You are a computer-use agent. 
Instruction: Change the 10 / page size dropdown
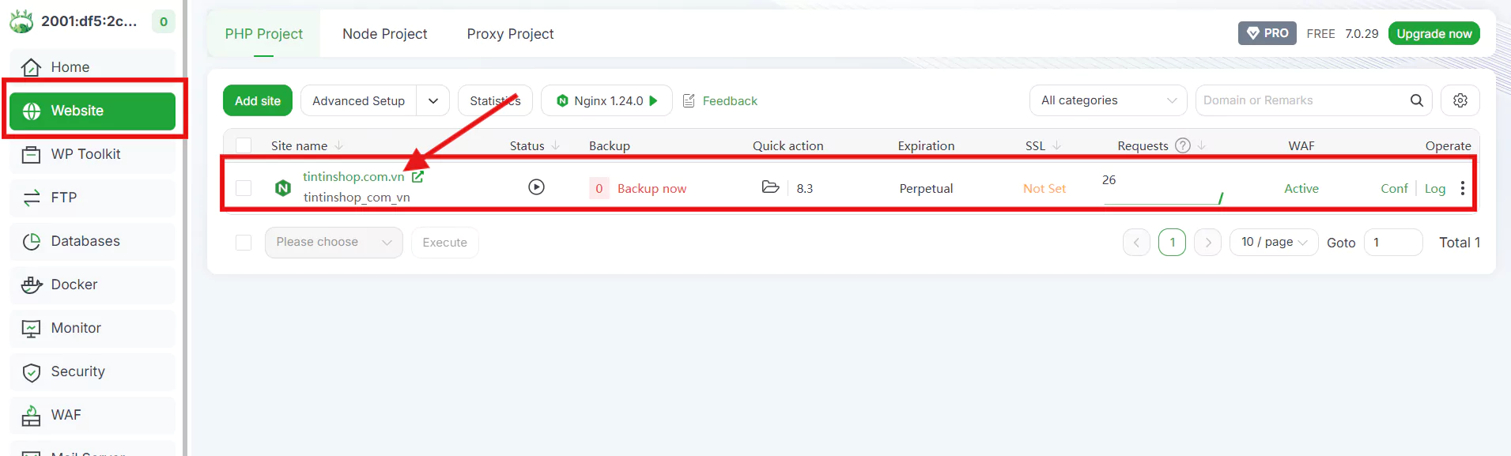pos(1273,242)
